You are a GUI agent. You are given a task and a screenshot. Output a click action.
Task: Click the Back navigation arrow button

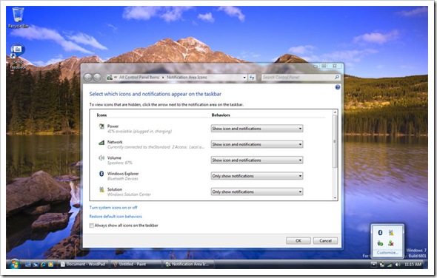click(x=88, y=78)
